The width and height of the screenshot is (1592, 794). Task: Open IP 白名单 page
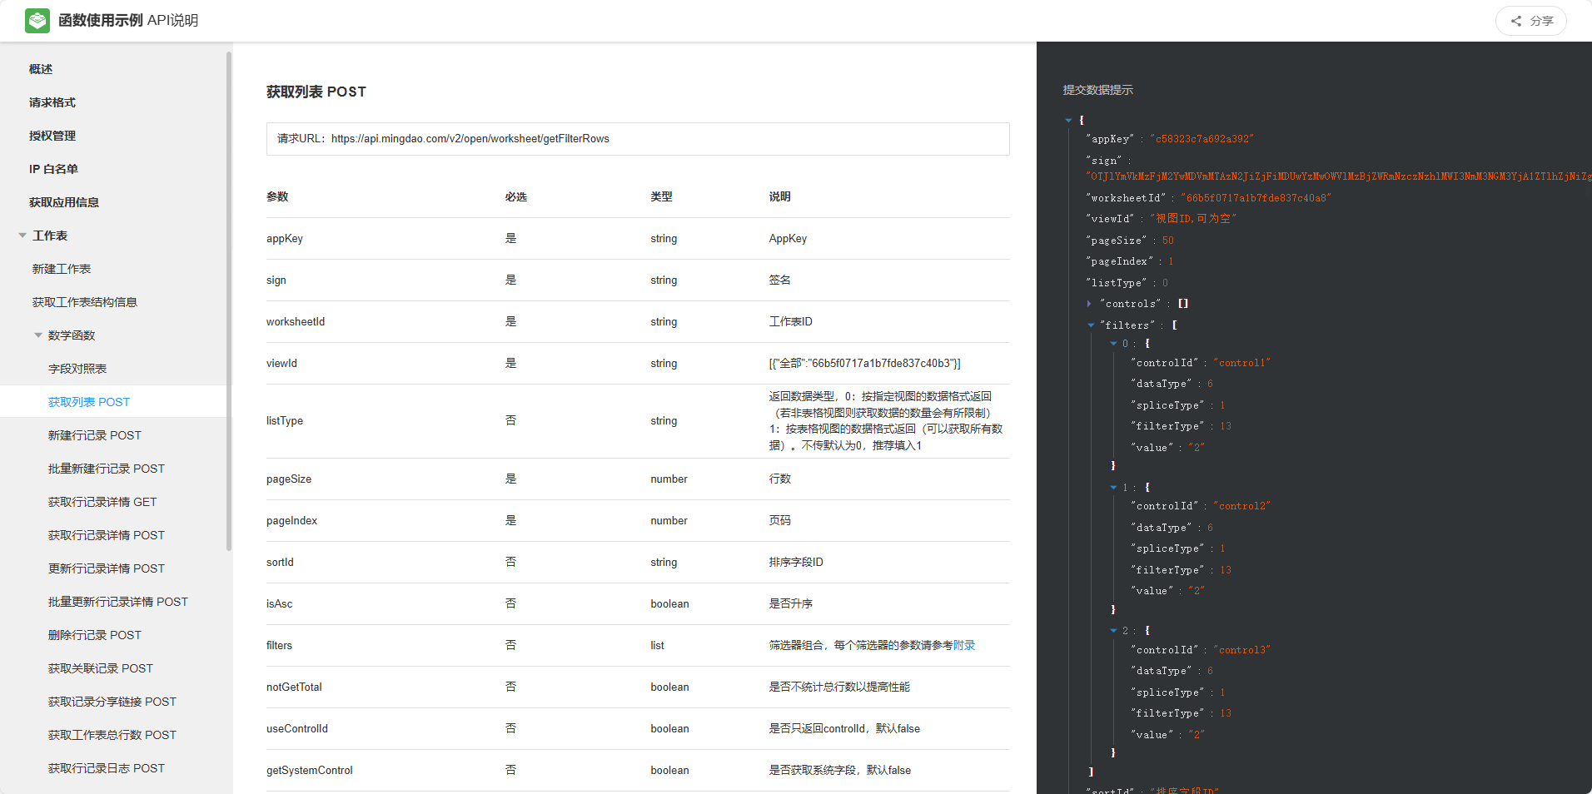pos(53,169)
